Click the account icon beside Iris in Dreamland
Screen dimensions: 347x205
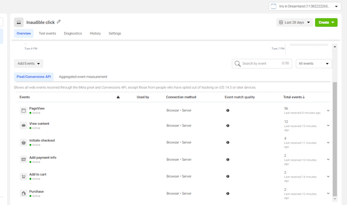[x=273, y=6]
